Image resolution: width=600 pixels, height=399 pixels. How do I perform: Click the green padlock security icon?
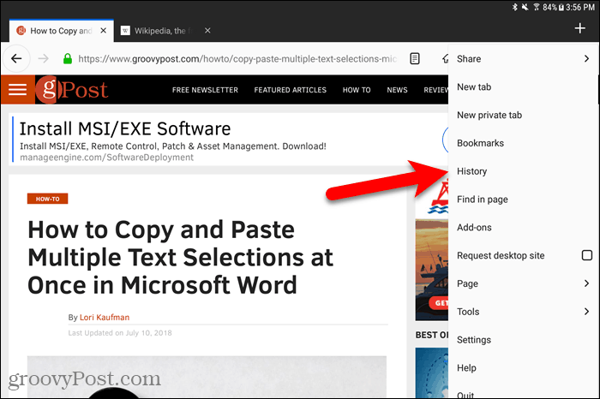click(x=68, y=58)
